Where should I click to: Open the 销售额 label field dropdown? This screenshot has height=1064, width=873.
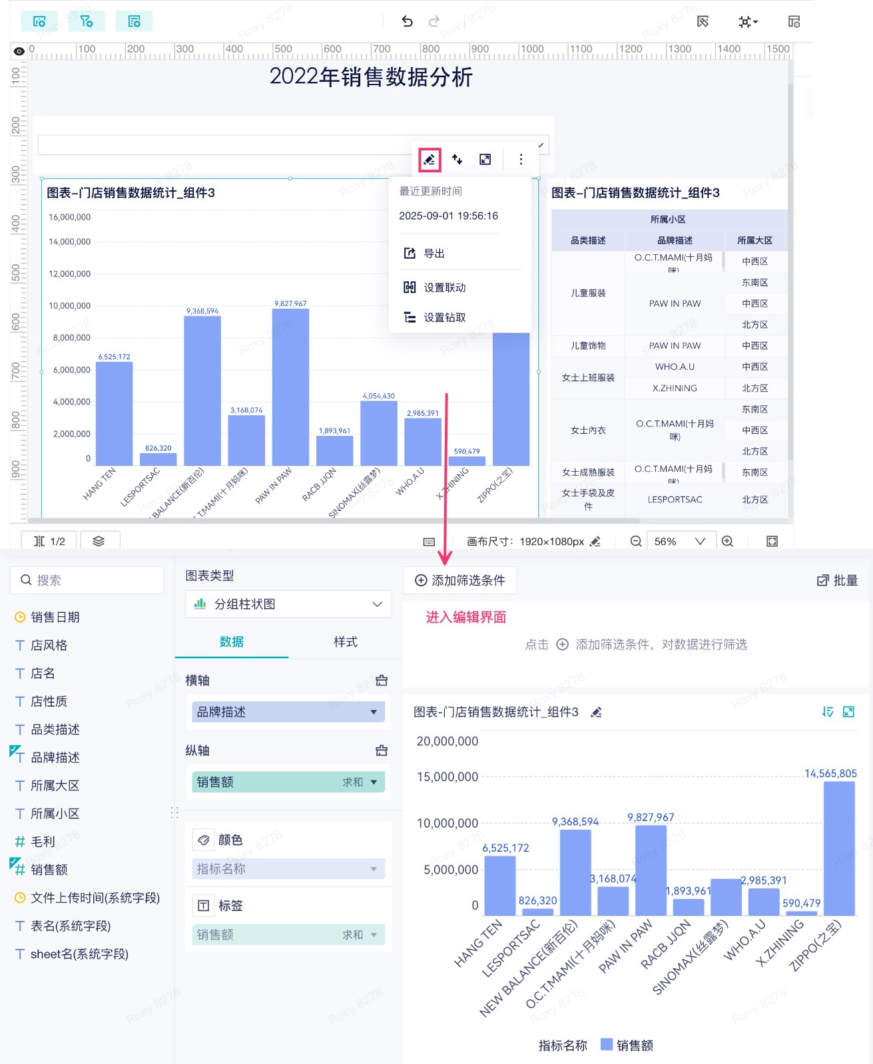(x=288, y=935)
